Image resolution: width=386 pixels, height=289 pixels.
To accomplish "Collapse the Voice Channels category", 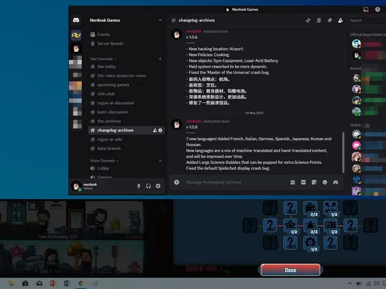I will [104, 161].
